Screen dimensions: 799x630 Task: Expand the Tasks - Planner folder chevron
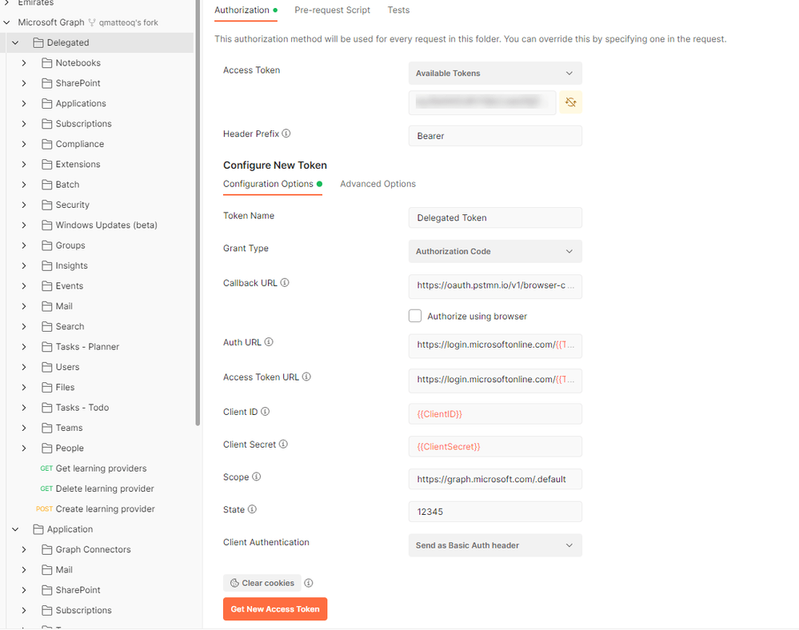(x=24, y=347)
